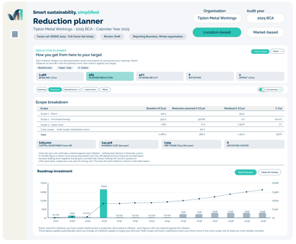This screenshot has width=296, height=244.
Task: Click Add an initiative button
Action: [x=260, y=51]
